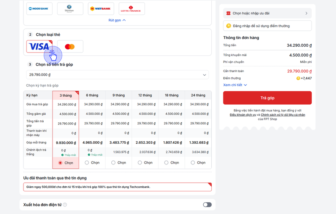Select the Lotte Finance logo

tap(131, 9)
